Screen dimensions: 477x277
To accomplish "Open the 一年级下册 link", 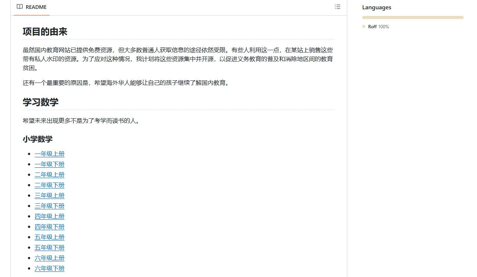I will [x=50, y=164].
